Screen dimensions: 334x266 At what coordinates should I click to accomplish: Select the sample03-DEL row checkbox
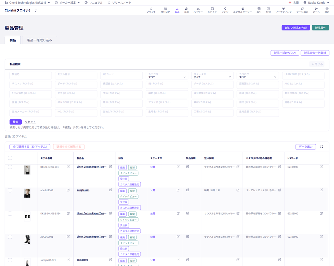pyautogui.click(x=10, y=260)
